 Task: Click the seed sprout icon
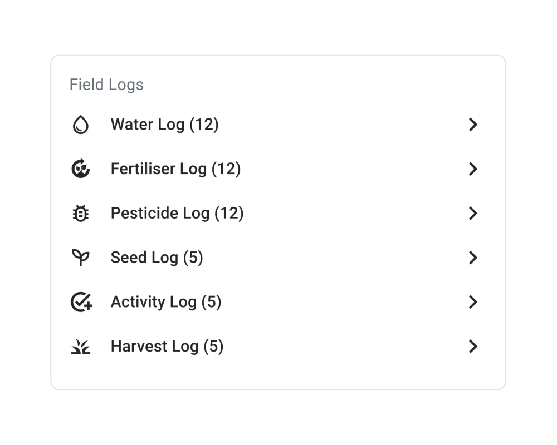click(81, 258)
